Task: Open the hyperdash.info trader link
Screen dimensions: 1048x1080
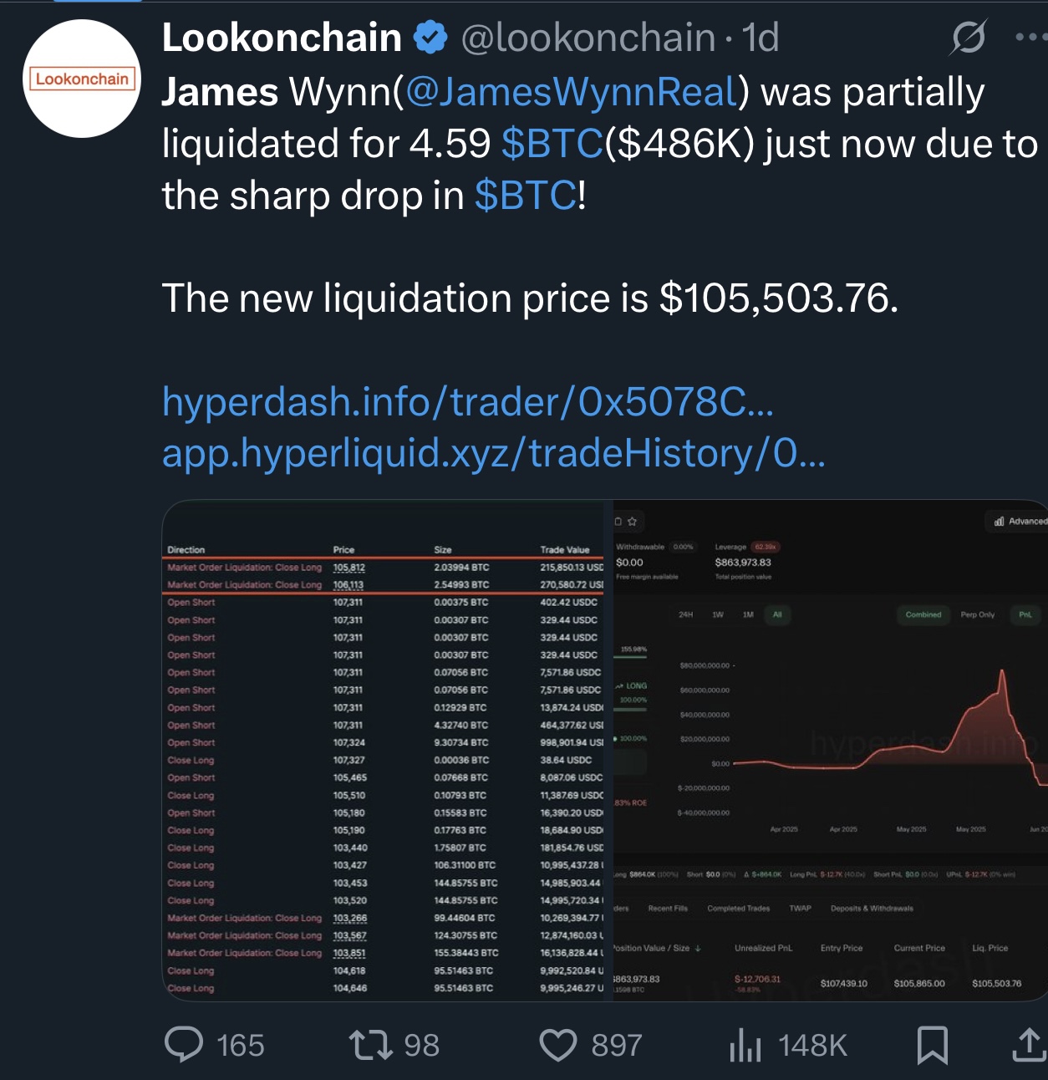Action: pos(468,402)
